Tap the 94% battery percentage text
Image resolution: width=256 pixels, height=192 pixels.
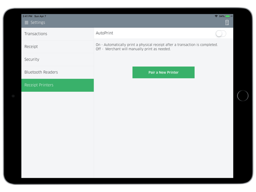(222, 16)
